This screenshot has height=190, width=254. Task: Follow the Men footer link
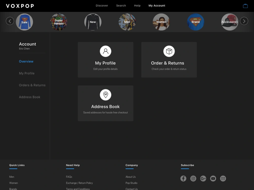point(12,177)
